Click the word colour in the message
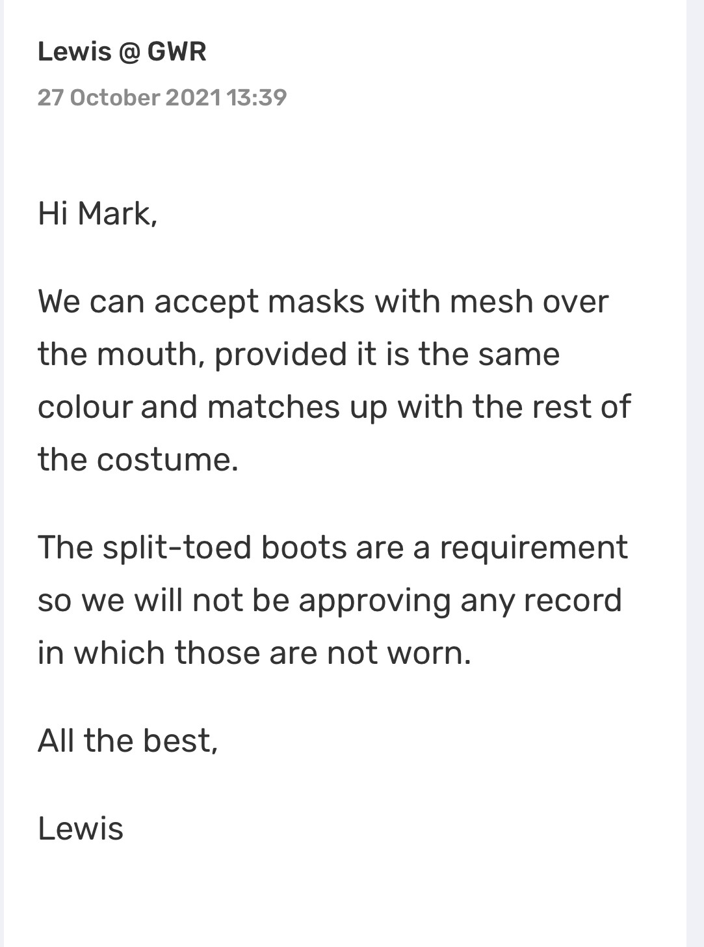The image size is (704, 947). 85,407
